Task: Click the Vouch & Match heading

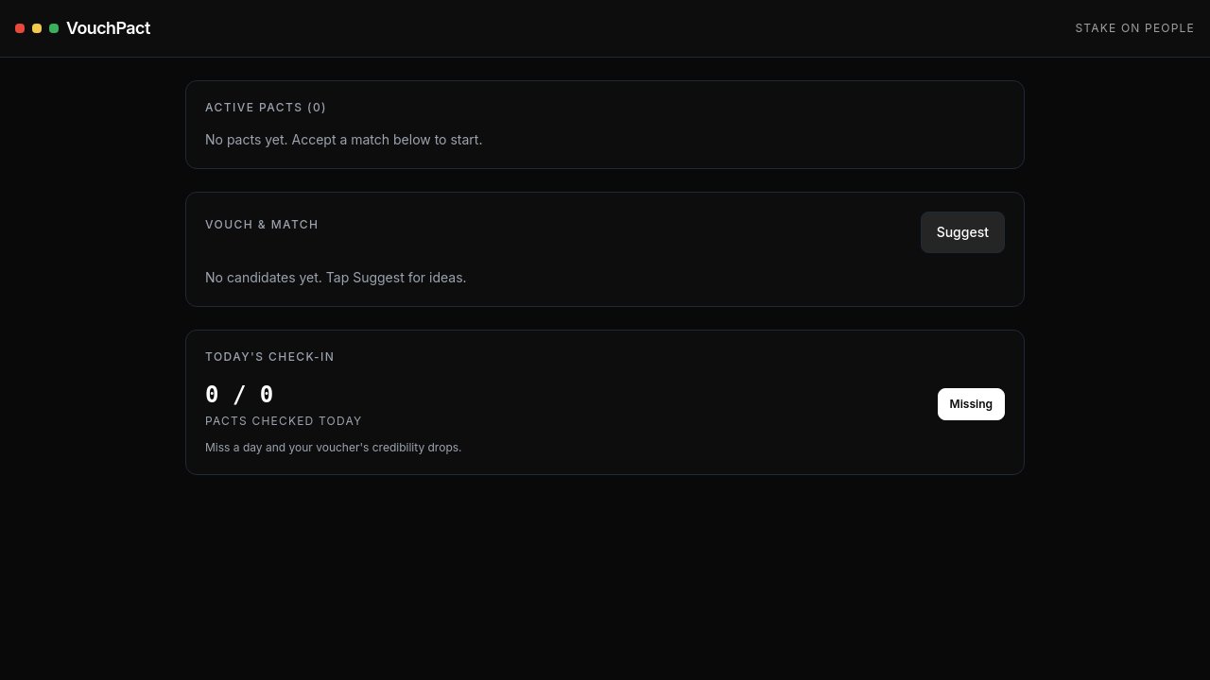Action: pos(262,225)
